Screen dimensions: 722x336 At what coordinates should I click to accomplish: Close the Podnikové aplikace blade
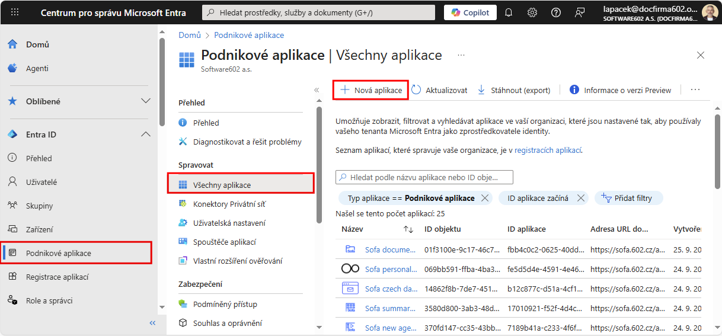coord(701,55)
